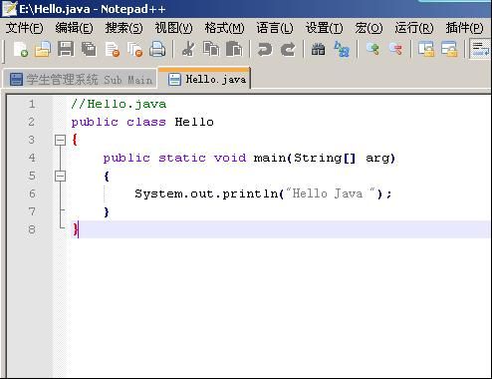Click the class name Hello on line 2

click(194, 122)
